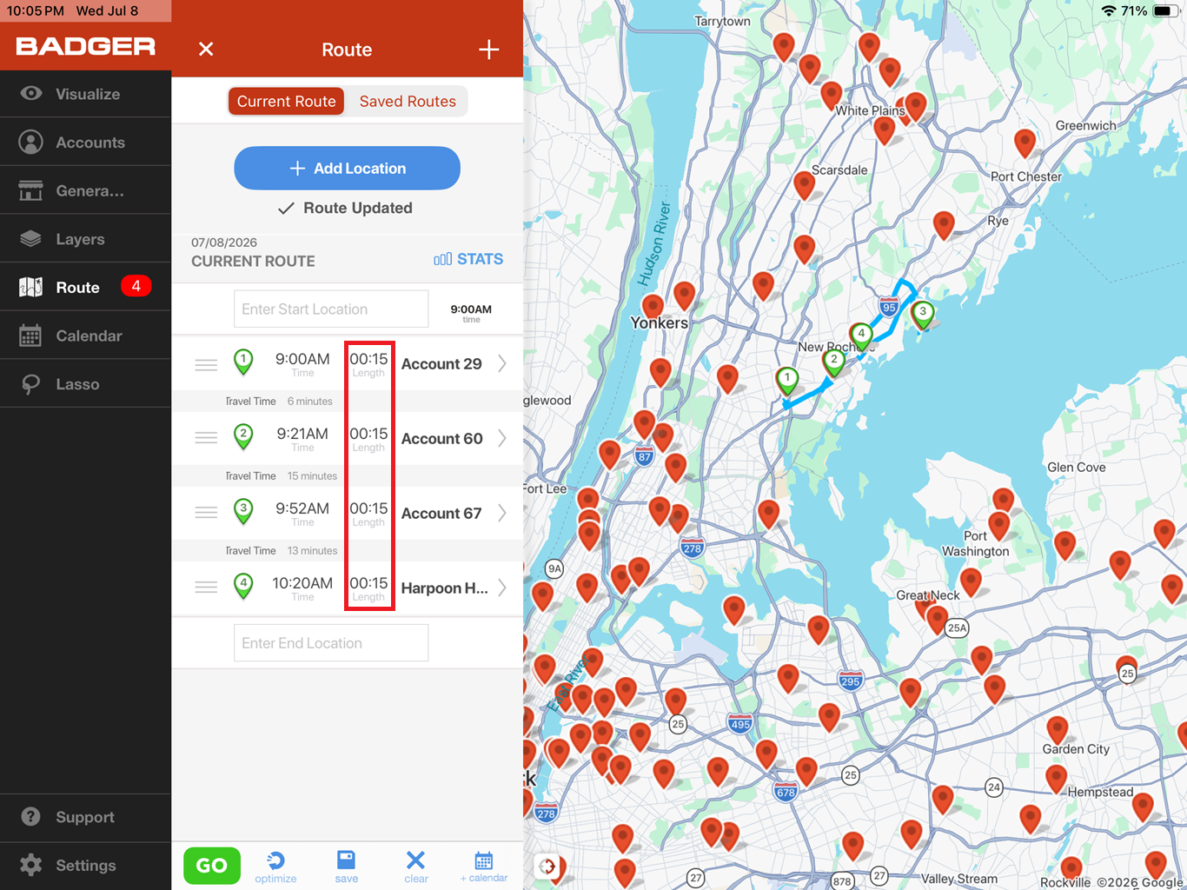Select green map pin number 3
This screenshot has width=1187, height=890.
click(923, 314)
